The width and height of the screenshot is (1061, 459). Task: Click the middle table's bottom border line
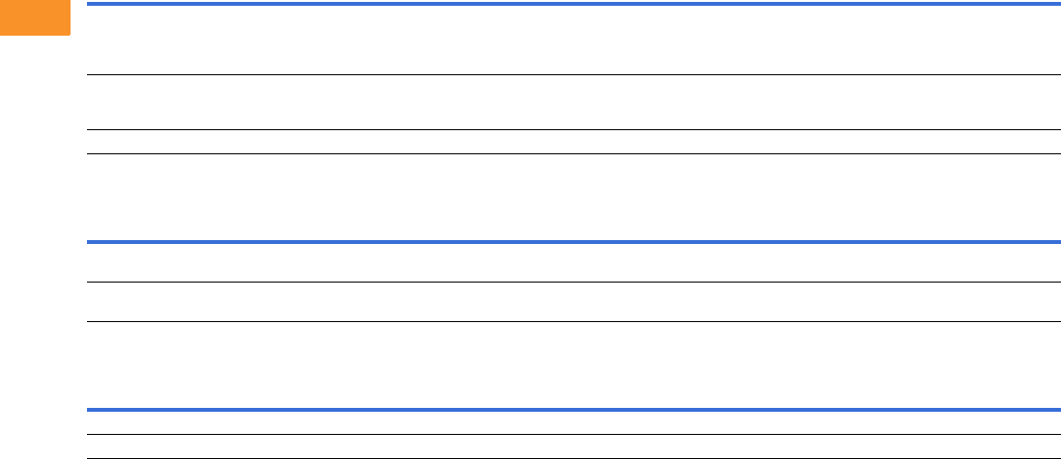pos(574,321)
